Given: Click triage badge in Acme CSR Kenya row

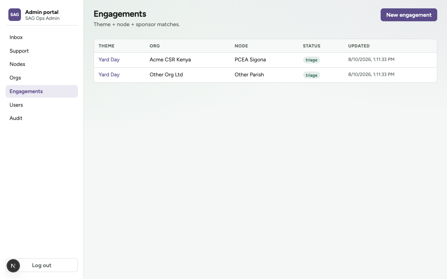Looking at the screenshot, I should [312, 60].
